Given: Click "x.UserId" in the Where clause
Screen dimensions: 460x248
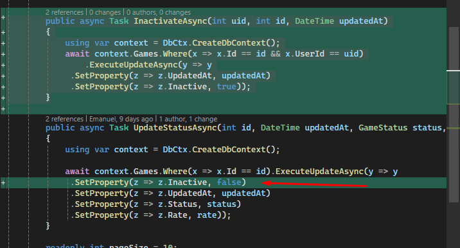Looking at the screenshot, I should pos(305,54).
